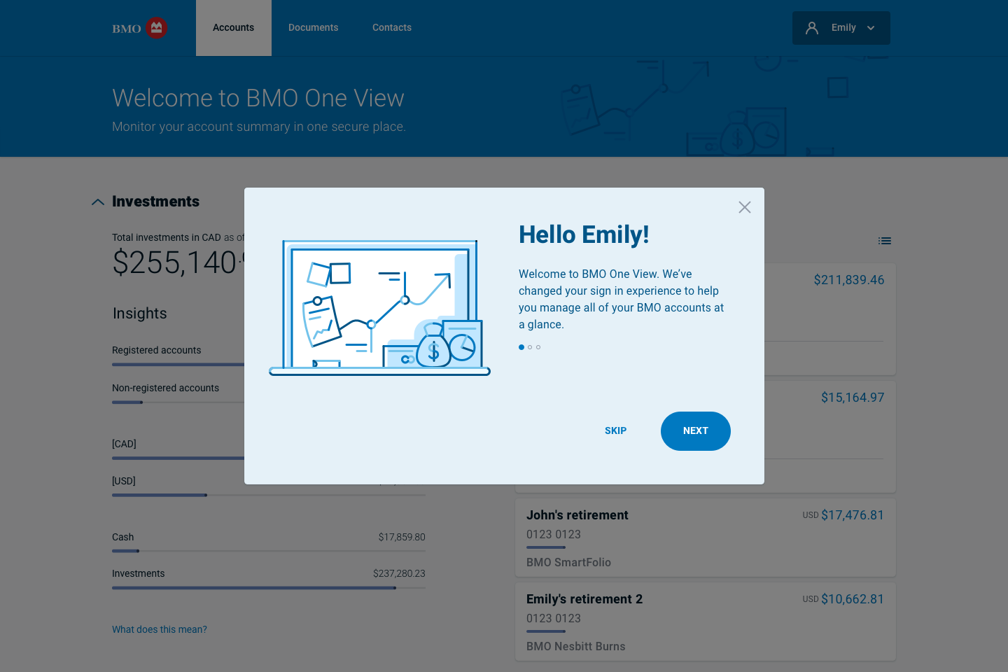This screenshot has width=1008, height=672.
Task: Open John's retirement account card
Action: pyautogui.click(x=706, y=538)
